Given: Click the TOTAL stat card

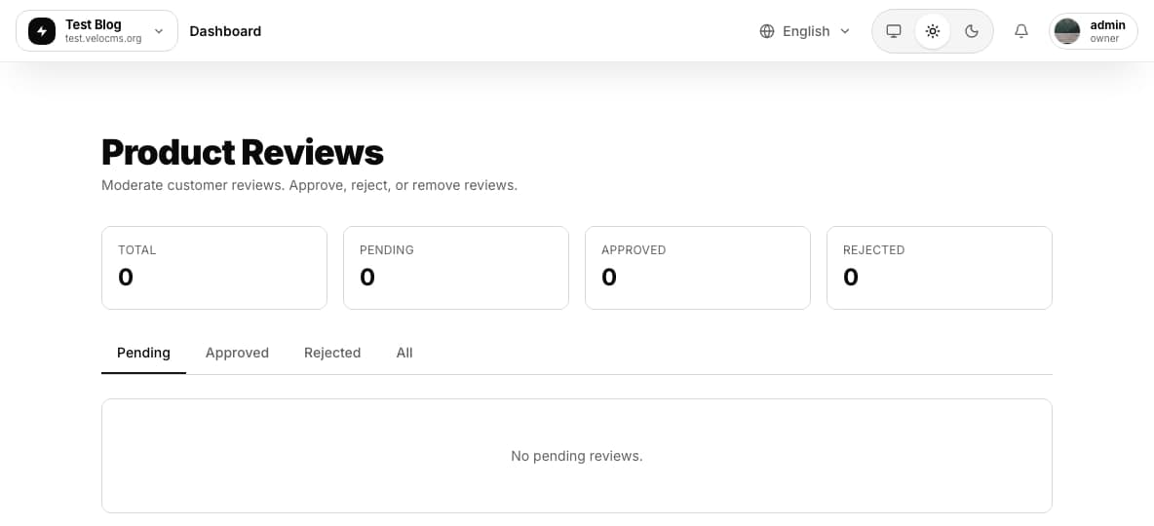Looking at the screenshot, I should (x=214, y=268).
